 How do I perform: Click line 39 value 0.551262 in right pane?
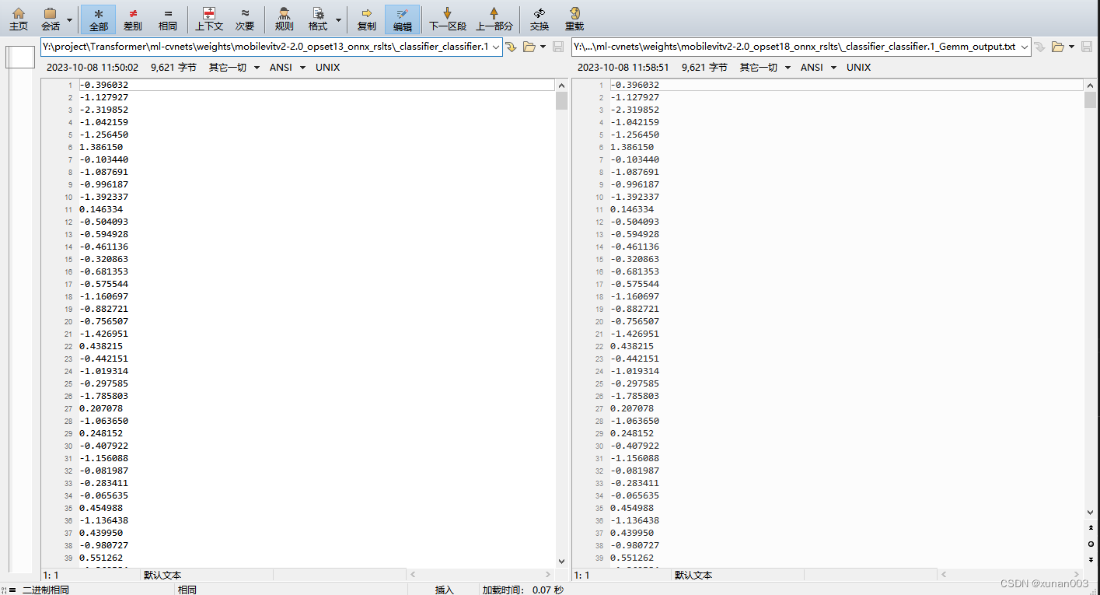click(x=632, y=558)
